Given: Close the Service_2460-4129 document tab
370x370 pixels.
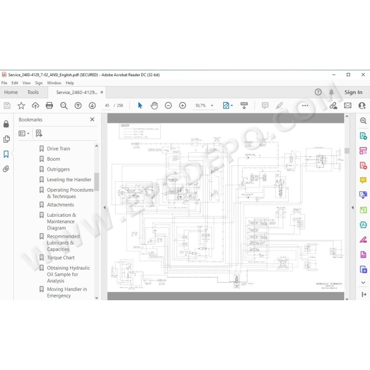Looking at the screenshot, I should pyautogui.click(x=101, y=92).
